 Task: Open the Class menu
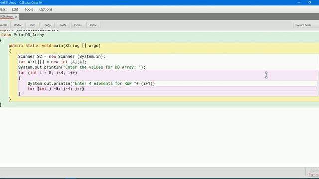3,9
